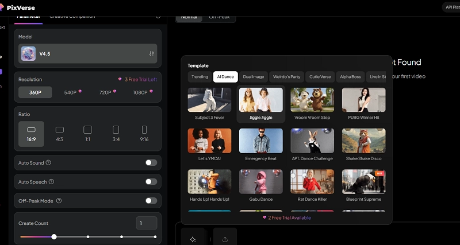Open the Dual Image template tab
460x245 pixels.
253,77
